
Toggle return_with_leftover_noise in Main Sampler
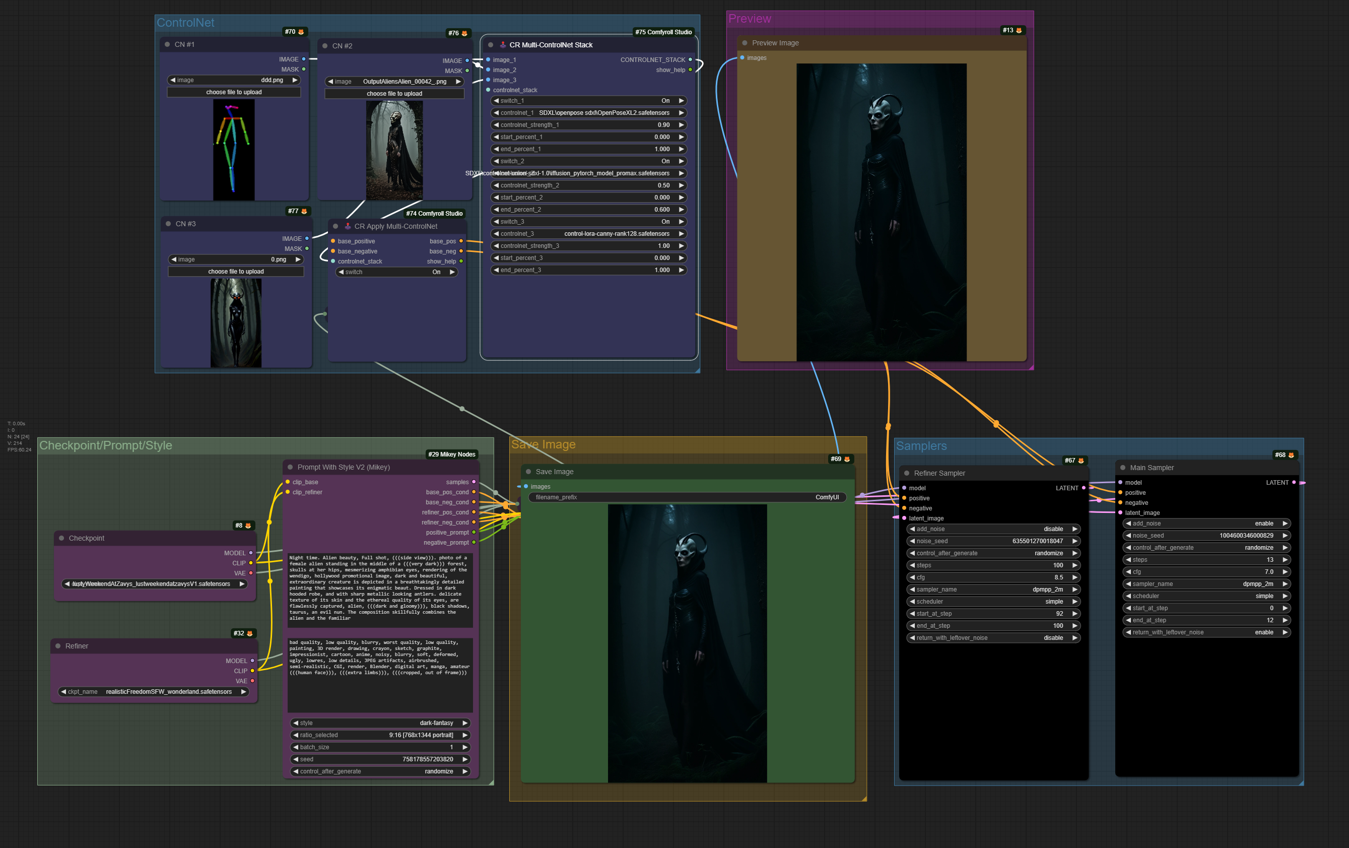pyautogui.click(x=1207, y=632)
